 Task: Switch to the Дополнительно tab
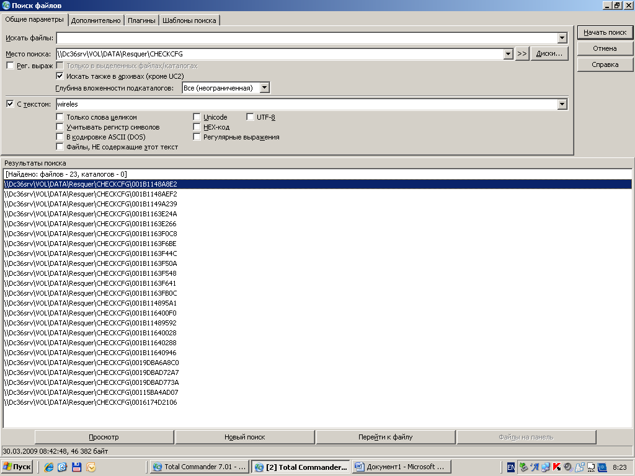[95, 20]
